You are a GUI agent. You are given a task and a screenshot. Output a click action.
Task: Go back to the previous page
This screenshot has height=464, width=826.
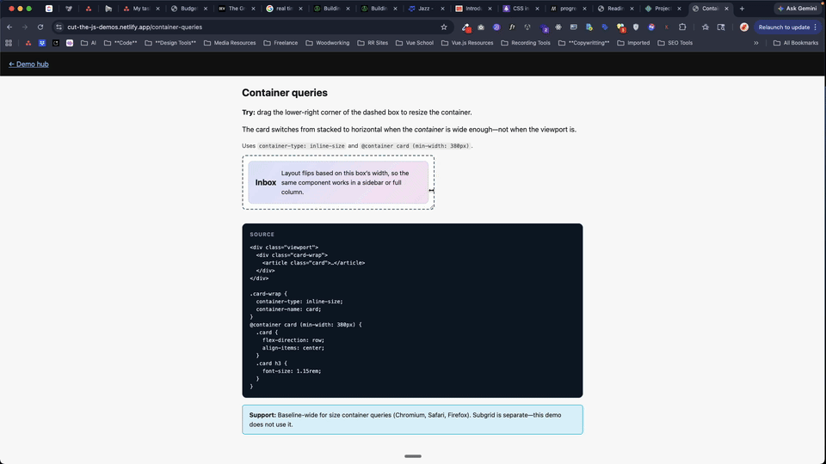(x=9, y=27)
